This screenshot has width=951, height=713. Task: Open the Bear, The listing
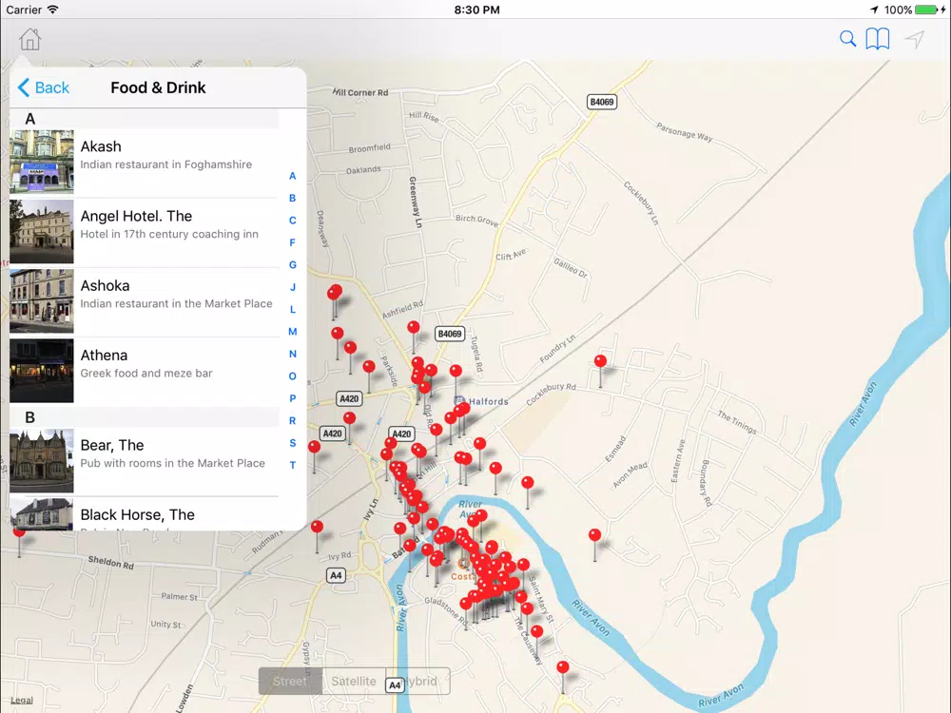tap(145, 461)
